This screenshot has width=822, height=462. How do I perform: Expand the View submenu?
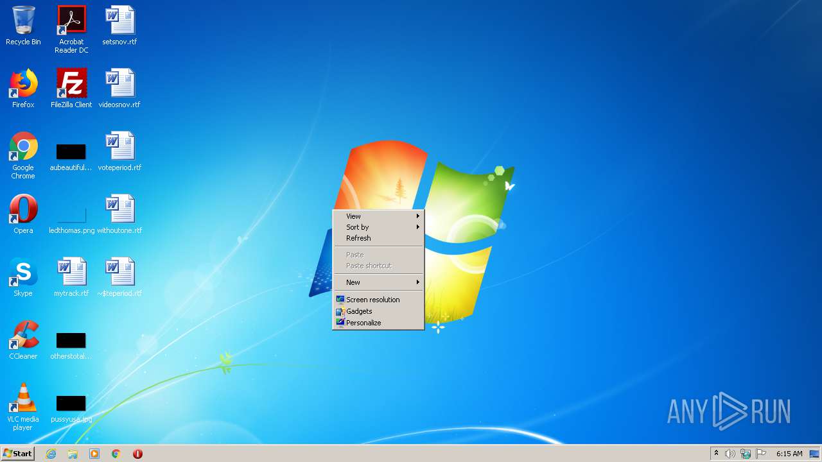click(x=378, y=216)
